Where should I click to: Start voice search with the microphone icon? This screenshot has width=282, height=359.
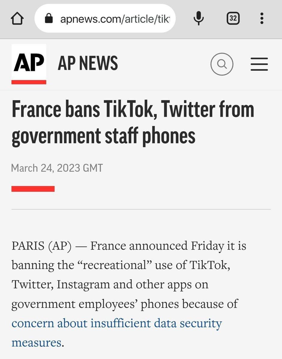point(198,19)
